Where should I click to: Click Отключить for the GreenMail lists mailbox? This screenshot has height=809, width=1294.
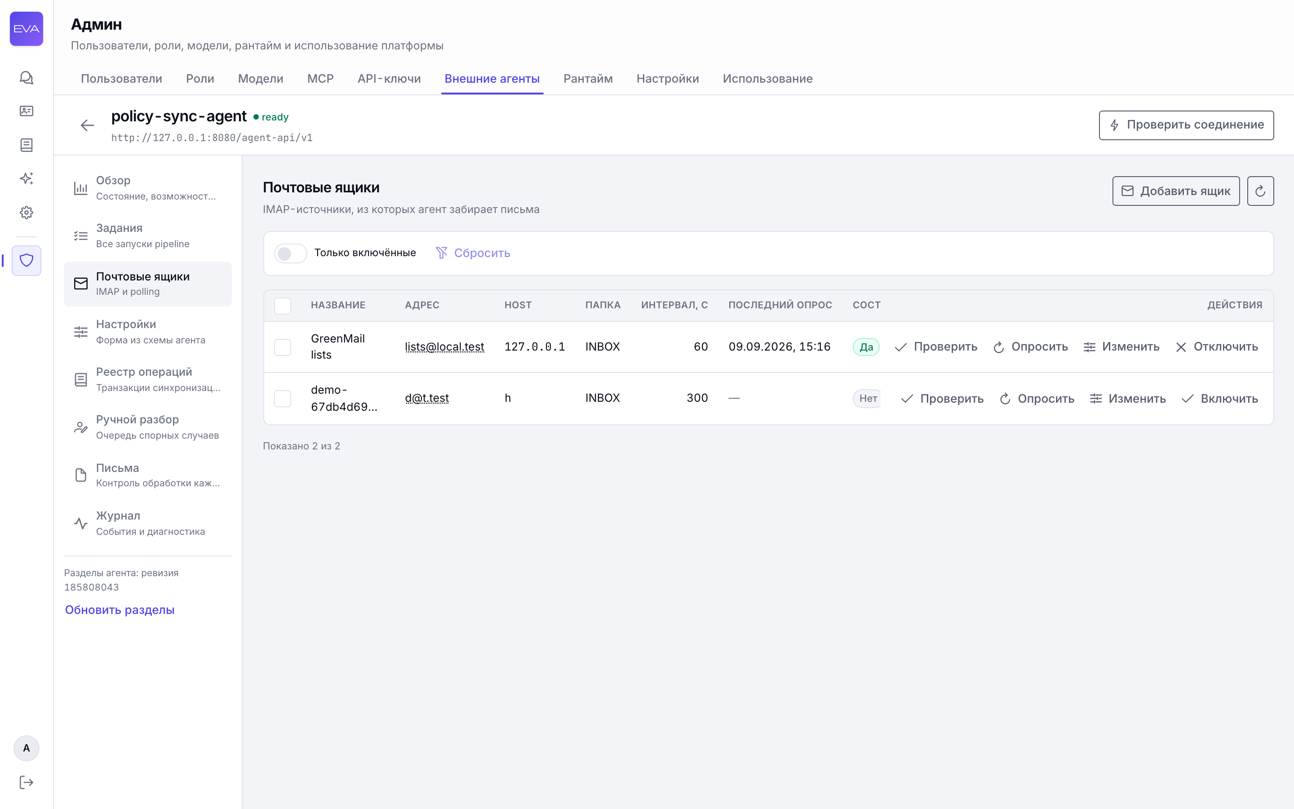point(1216,347)
